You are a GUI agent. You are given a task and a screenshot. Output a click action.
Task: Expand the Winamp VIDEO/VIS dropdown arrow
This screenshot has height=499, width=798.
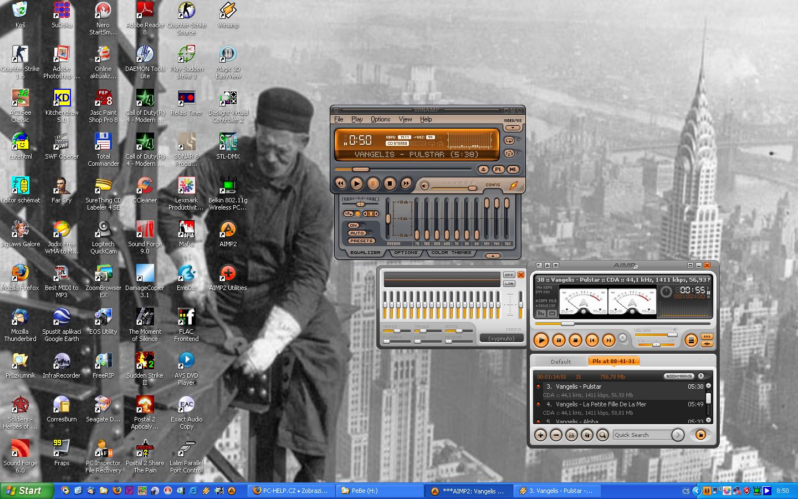[513, 128]
